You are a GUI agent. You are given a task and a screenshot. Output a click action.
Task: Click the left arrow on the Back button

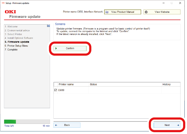(56, 125)
